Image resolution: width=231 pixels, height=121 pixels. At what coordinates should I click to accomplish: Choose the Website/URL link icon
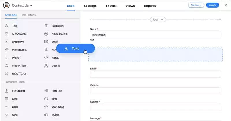pyautogui.click(x=6, y=50)
